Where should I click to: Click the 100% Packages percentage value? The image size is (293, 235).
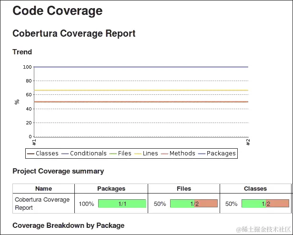86,204
